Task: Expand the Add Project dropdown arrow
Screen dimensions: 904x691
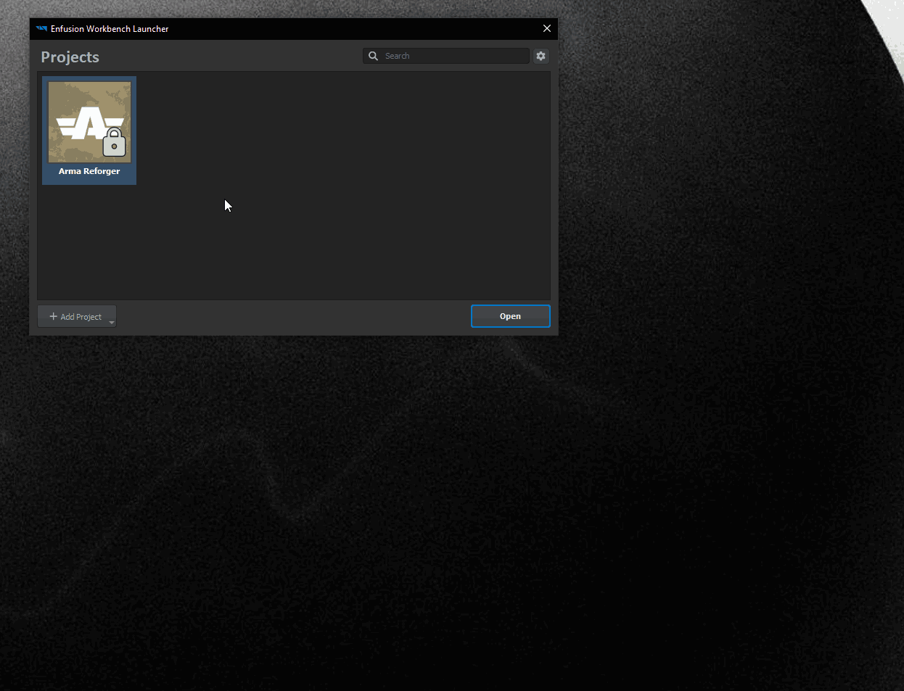Action: 112,322
